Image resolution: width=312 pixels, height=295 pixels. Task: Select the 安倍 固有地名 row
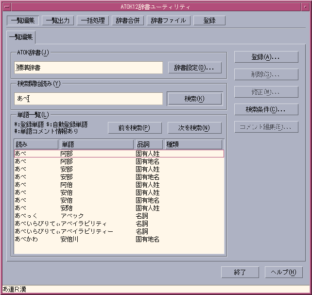pyautogui.click(x=119, y=200)
